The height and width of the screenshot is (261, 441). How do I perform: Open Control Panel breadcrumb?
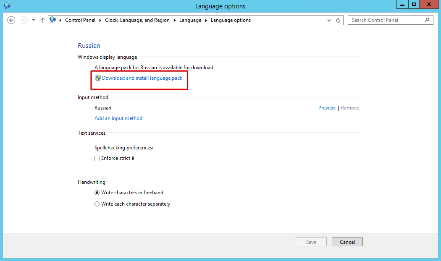click(80, 20)
